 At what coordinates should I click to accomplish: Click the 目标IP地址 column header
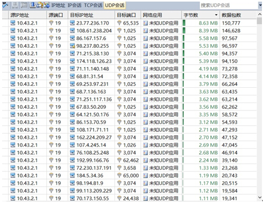click(x=82, y=15)
